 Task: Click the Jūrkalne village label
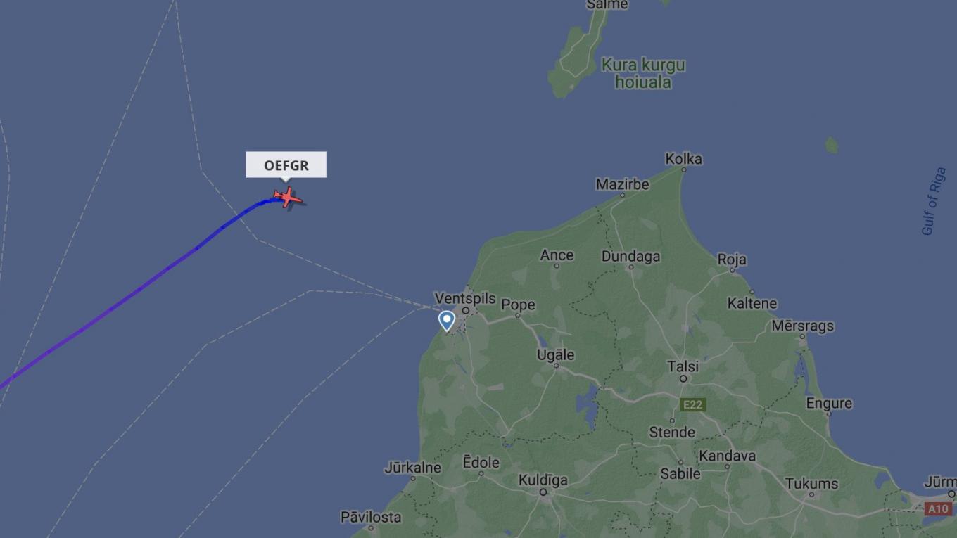coord(412,467)
